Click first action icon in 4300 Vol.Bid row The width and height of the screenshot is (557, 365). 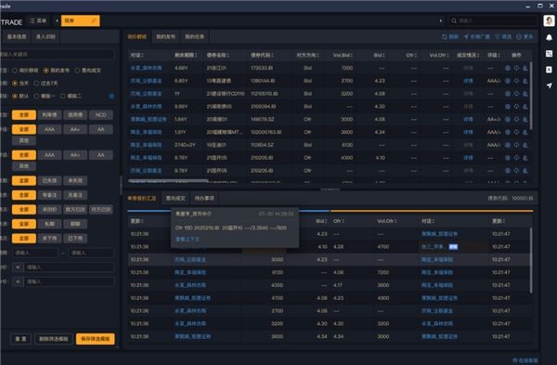coord(508,158)
